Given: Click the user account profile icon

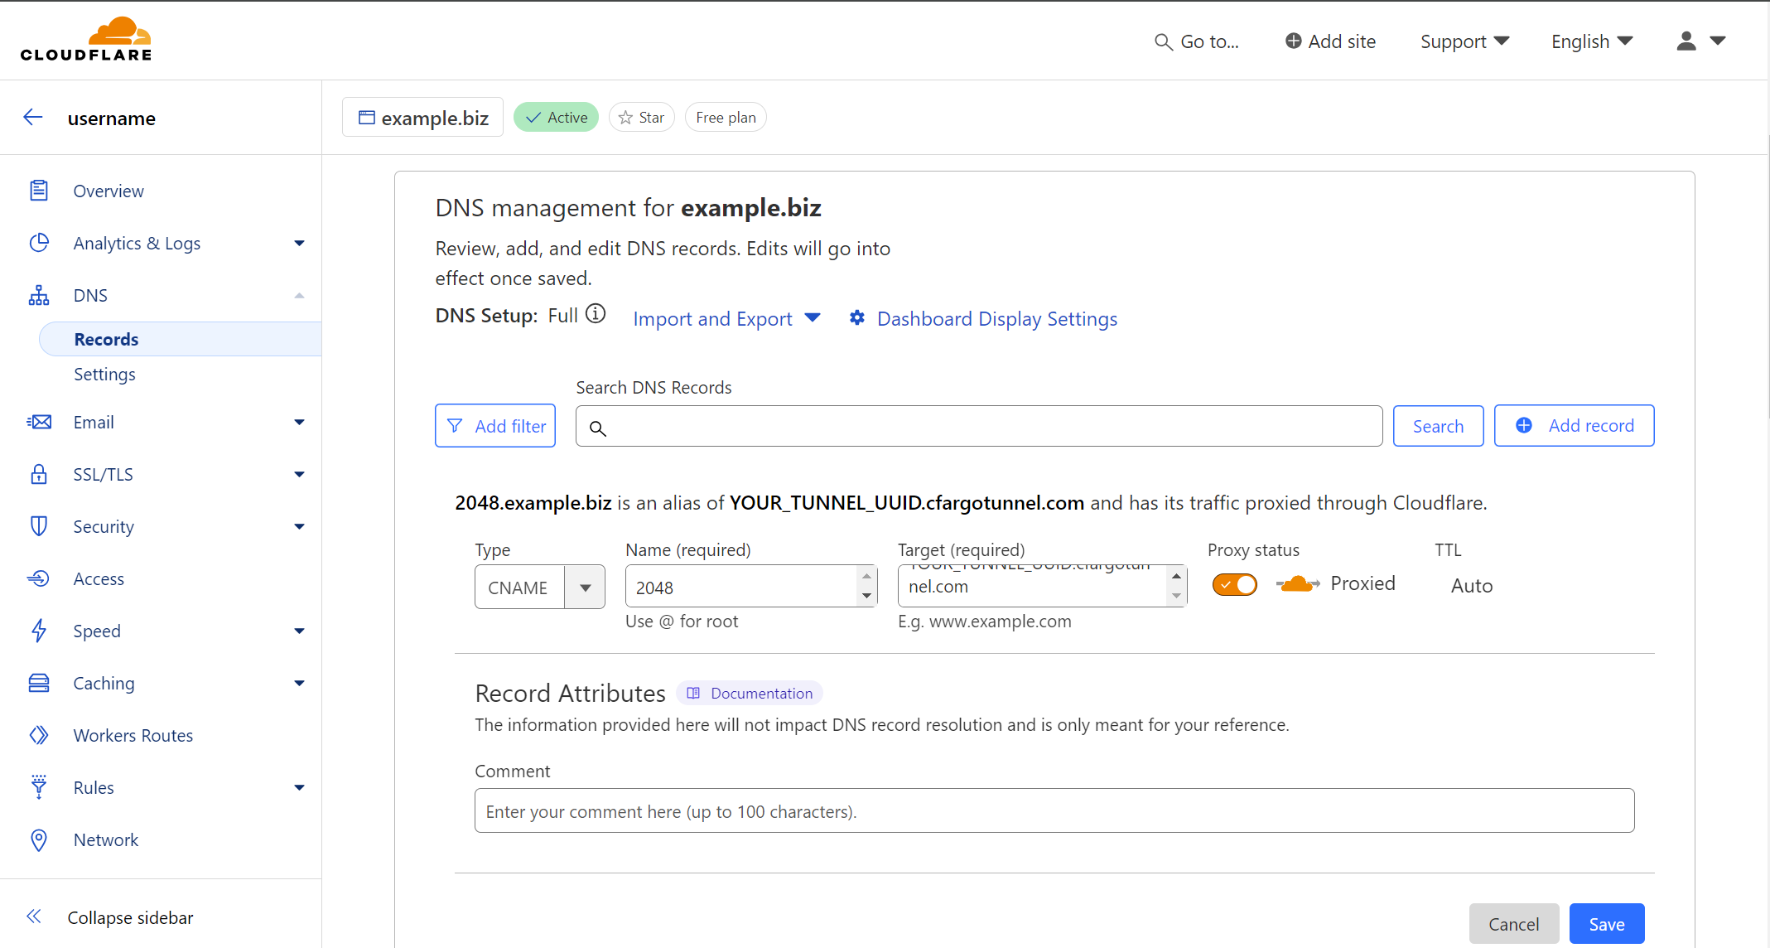Looking at the screenshot, I should (x=1686, y=41).
